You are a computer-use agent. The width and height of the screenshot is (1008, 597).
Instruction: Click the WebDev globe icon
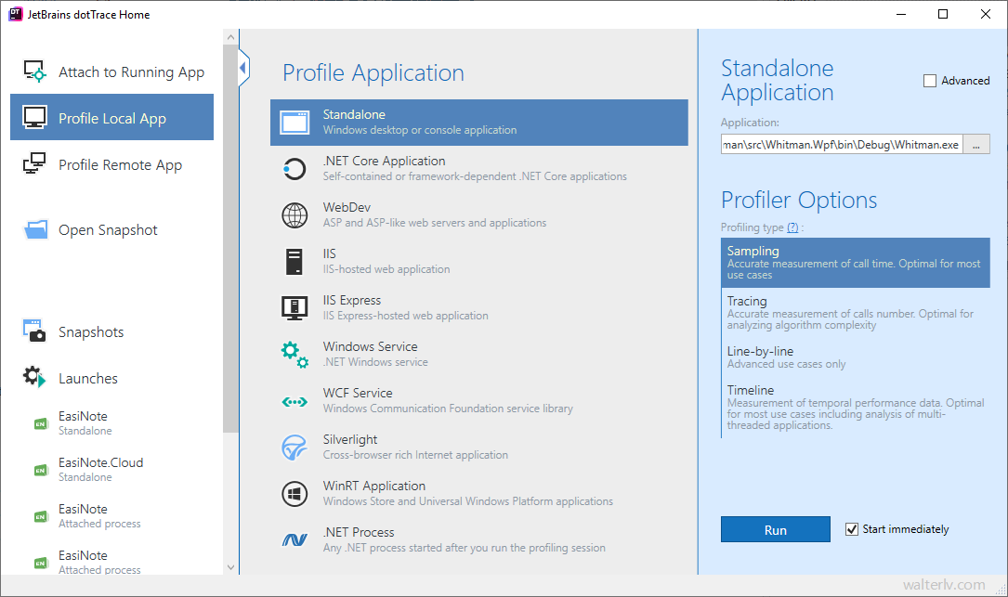click(295, 215)
